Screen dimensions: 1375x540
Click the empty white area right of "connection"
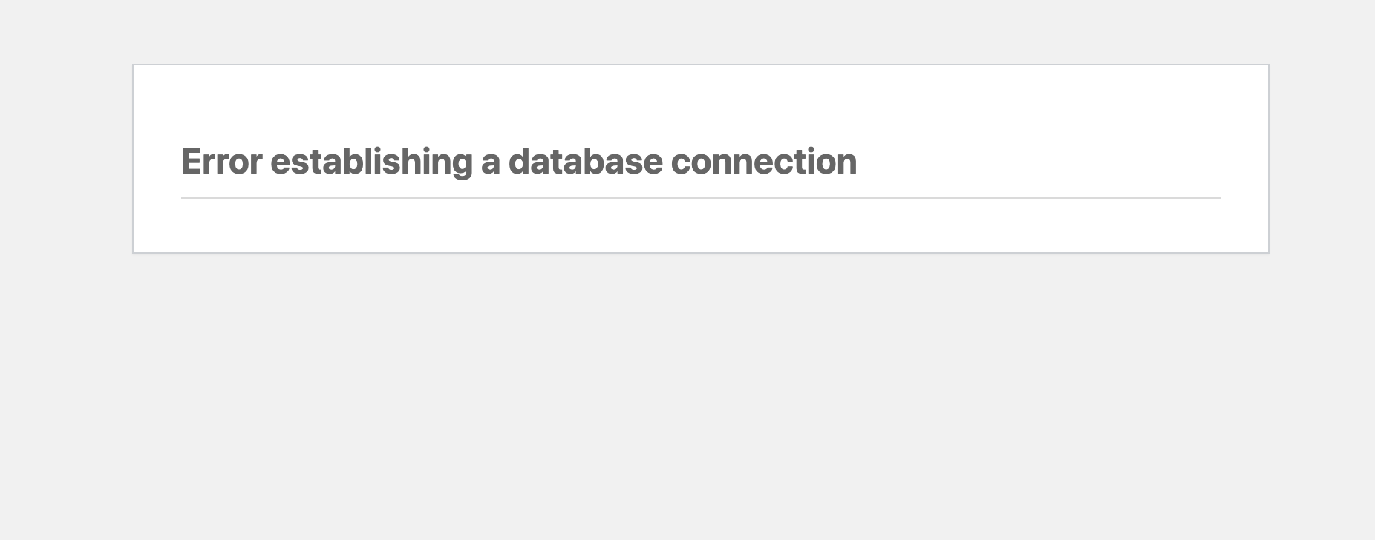[1039, 162]
